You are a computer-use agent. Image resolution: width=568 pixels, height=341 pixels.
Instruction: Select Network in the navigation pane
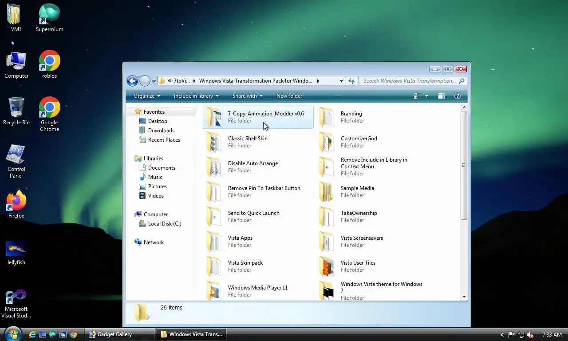(154, 242)
